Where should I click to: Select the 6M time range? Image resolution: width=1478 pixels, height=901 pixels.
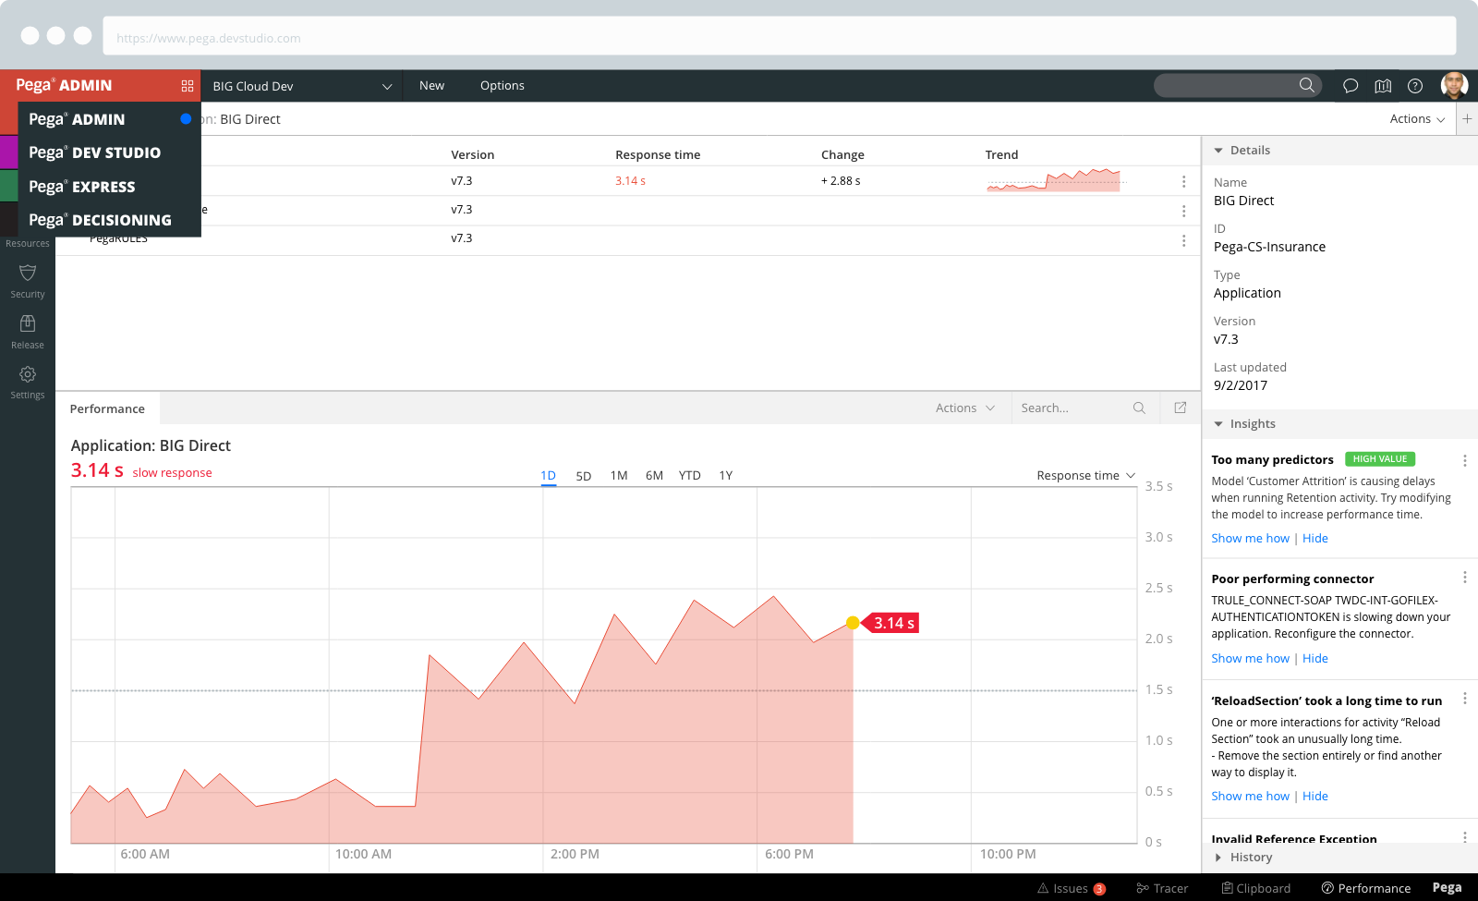[x=654, y=476]
